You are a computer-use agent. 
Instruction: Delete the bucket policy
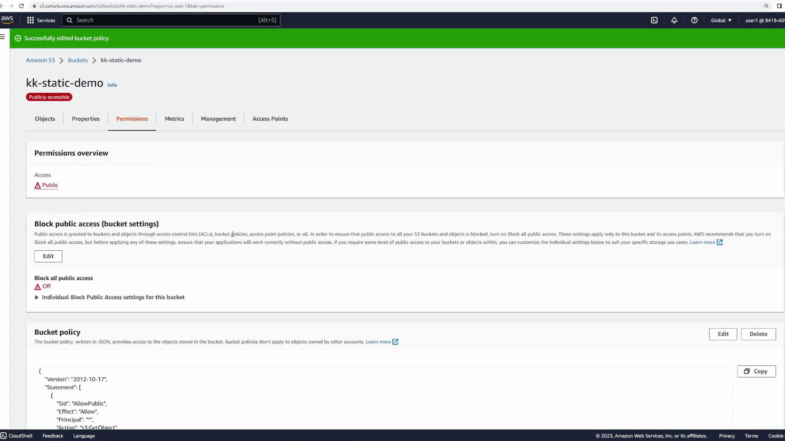[758, 334]
